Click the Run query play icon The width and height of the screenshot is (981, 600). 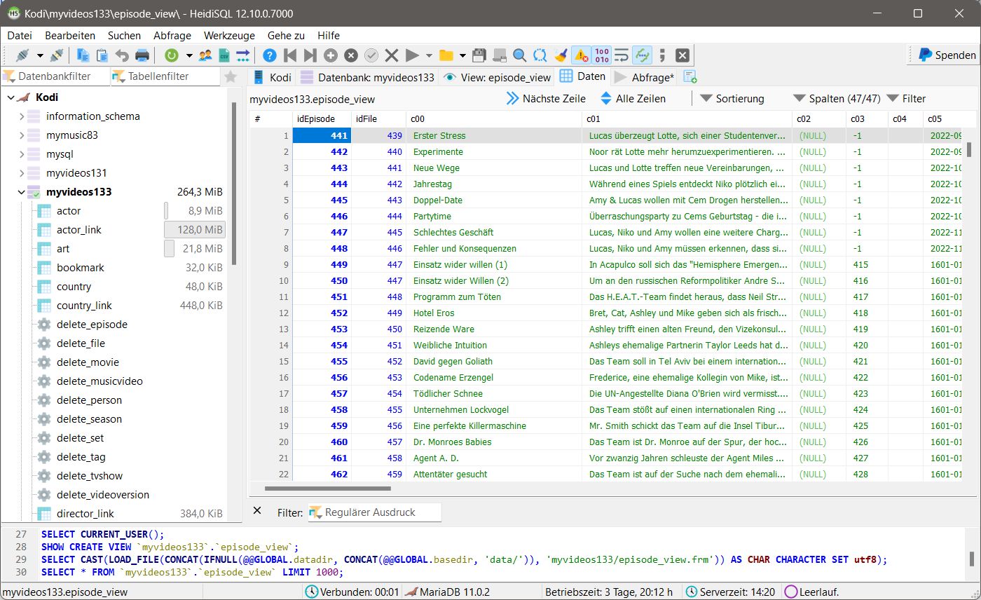pos(412,55)
